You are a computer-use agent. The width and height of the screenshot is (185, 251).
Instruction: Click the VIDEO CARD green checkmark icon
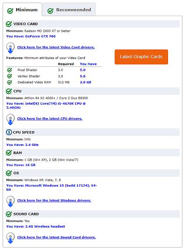9,24
